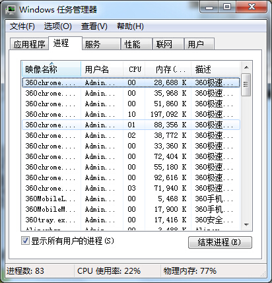Click the 5,468 K memory value

coord(172,199)
